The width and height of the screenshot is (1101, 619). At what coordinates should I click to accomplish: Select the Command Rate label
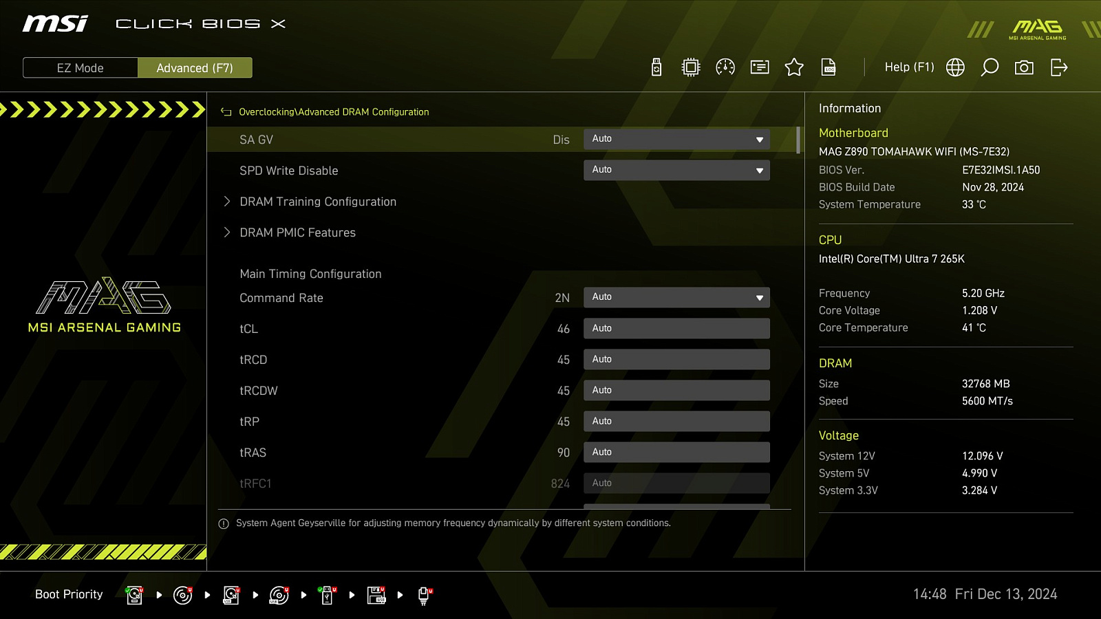[281, 298]
